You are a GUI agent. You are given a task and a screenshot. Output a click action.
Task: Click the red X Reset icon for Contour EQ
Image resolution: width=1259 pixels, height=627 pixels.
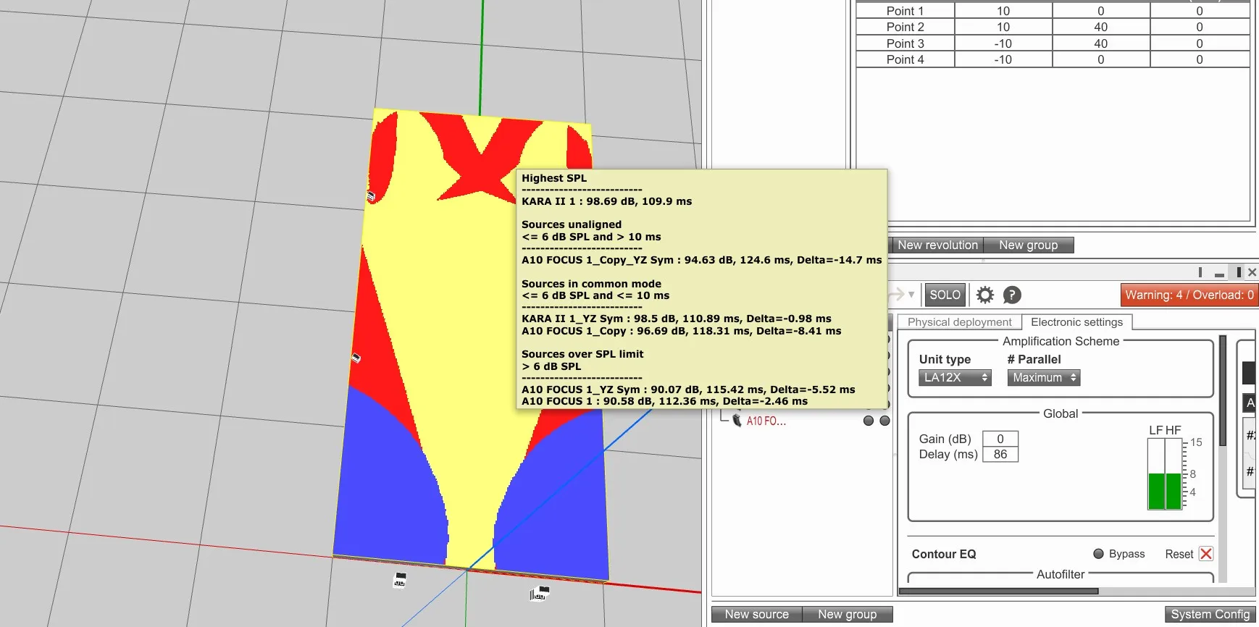coord(1206,554)
